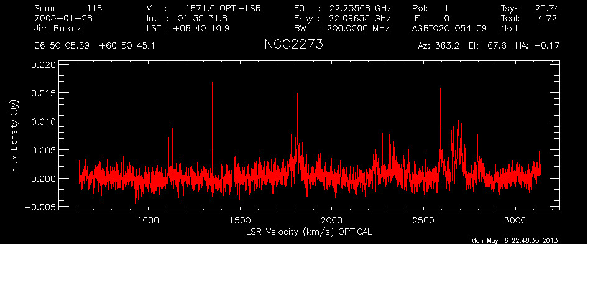This screenshot has width=598, height=305.
Task: Click observer name Jim Braatz
Action: [58, 28]
